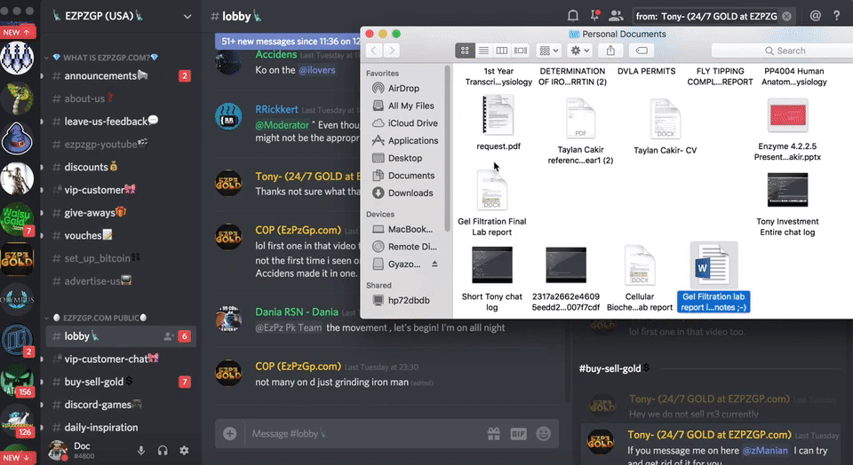Open the buy-sell-gold channel
Viewport: 853px width, 465px height.
(121, 382)
